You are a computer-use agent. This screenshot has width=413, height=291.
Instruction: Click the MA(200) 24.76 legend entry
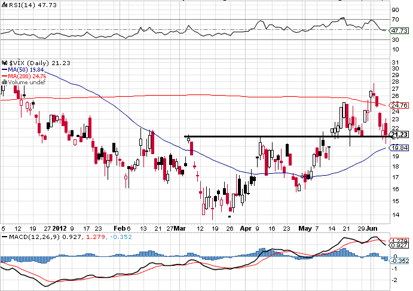(x=27, y=76)
